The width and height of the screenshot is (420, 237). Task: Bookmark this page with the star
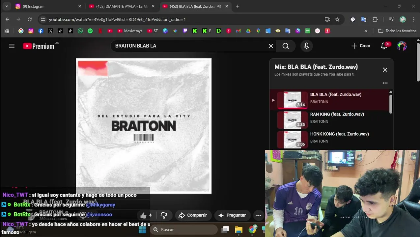(x=337, y=19)
